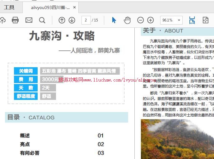
Task: Close the ailvyou093 document tab
Action: click(x=75, y=7)
